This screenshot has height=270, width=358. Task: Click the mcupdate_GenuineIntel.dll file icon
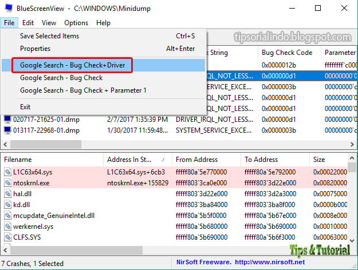click(7, 216)
